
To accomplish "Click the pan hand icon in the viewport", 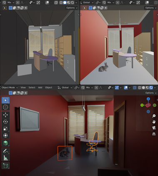I will click(x=154, y=122).
